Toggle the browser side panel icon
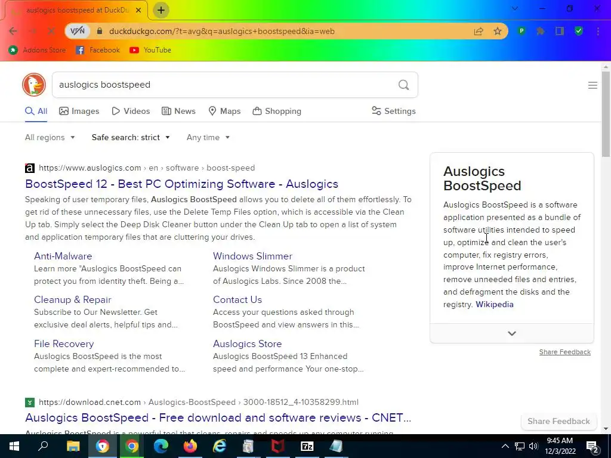Image resolution: width=611 pixels, height=458 pixels. tap(560, 31)
